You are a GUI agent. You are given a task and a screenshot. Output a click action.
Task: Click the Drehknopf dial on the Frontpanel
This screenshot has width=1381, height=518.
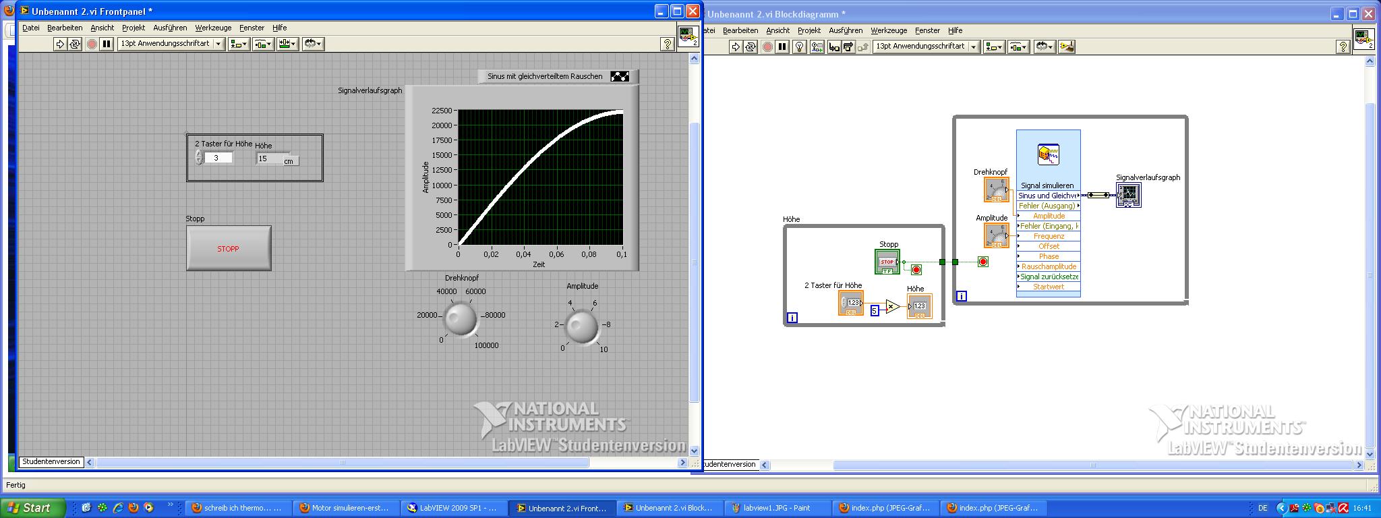(461, 318)
